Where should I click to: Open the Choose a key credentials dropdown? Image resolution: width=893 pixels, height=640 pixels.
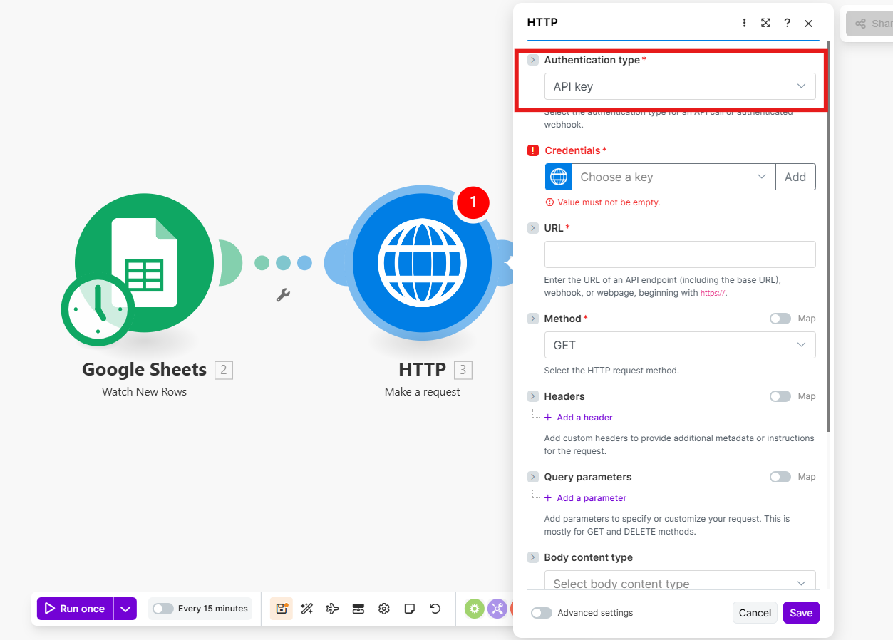tap(673, 177)
